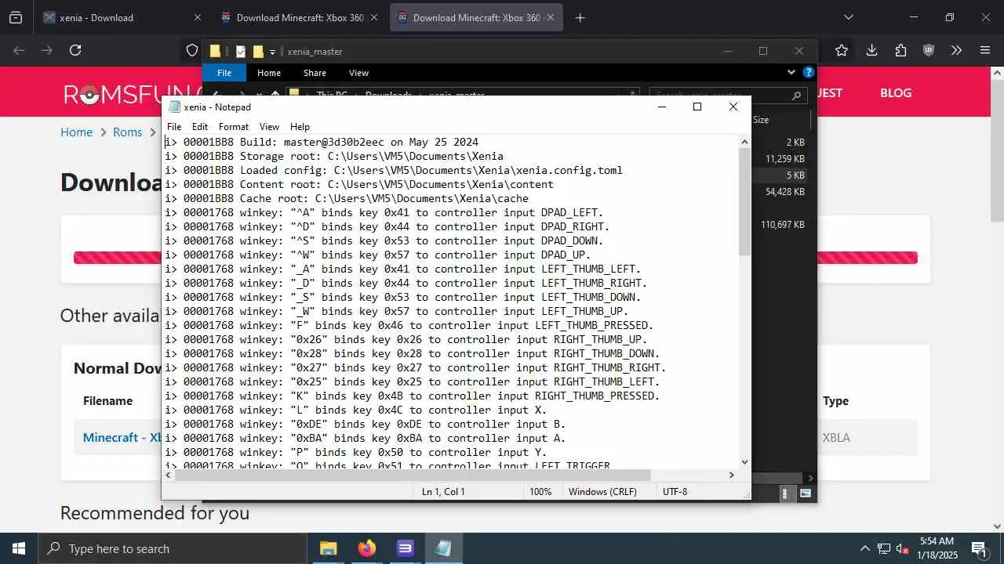Click browser page scrollbar down arrow
The image size is (1004, 564).
coord(997,526)
